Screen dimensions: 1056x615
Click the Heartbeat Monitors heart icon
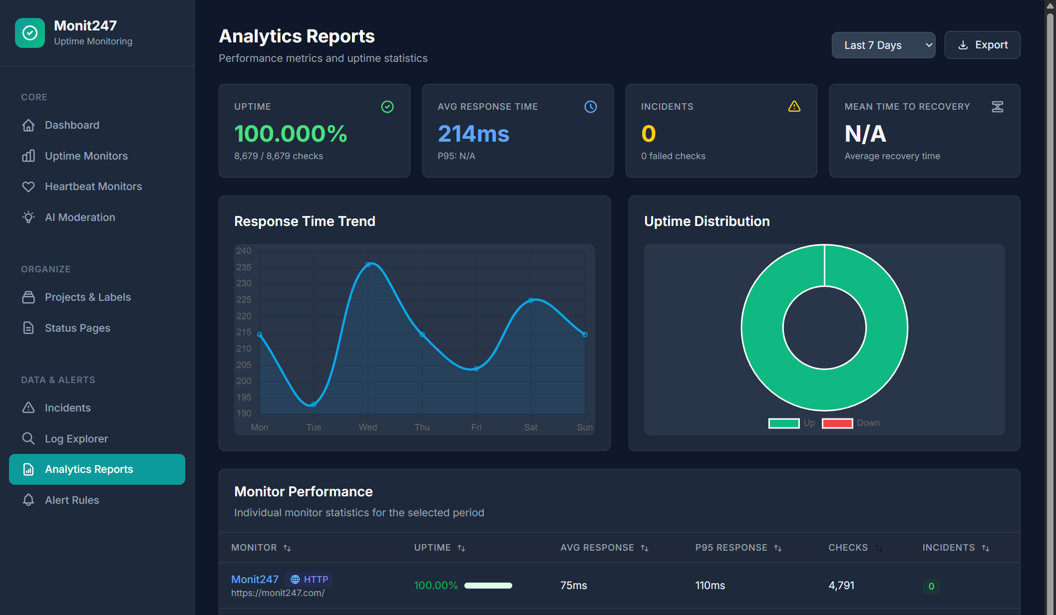coord(28,186)
